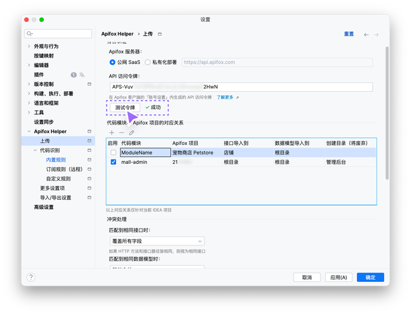Click the 店铺 cell under 接口导入到

[x=248, y=153]
